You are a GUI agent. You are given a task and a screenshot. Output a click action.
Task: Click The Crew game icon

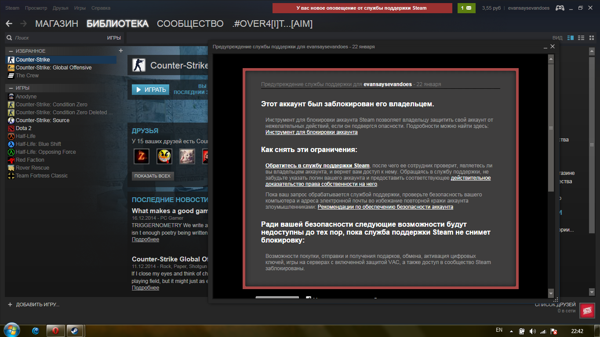tap(11, 76)
